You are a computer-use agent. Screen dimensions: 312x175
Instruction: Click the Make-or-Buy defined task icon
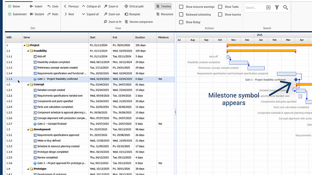click(35, 141)
